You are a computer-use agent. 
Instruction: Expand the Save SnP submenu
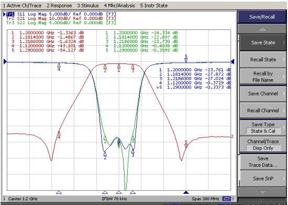263,179
